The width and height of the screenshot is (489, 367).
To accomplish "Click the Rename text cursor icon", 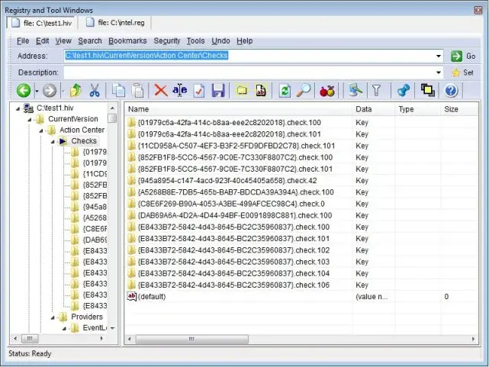I will point(180,91).
